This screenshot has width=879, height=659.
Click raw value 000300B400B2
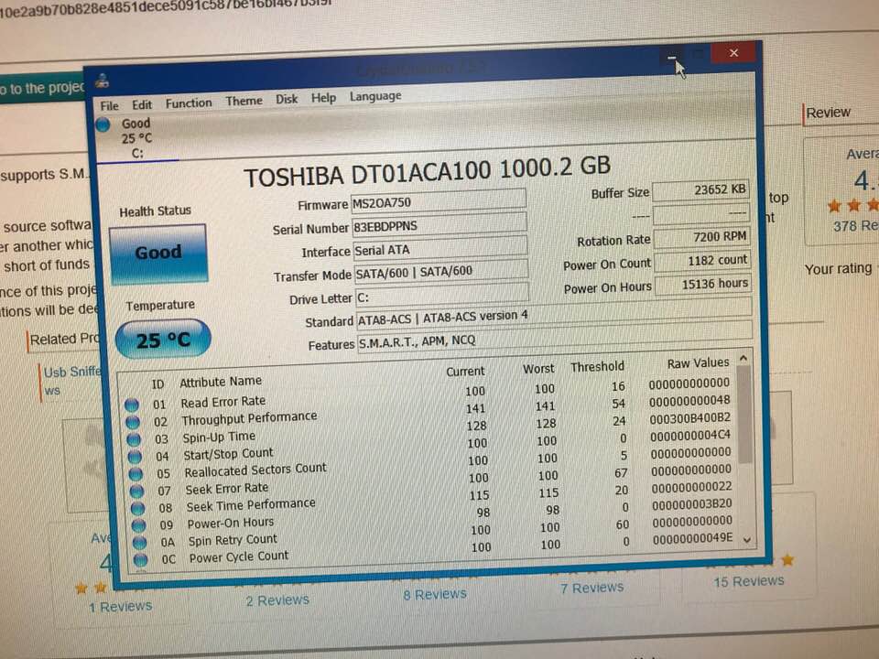[x=690, y=418]
